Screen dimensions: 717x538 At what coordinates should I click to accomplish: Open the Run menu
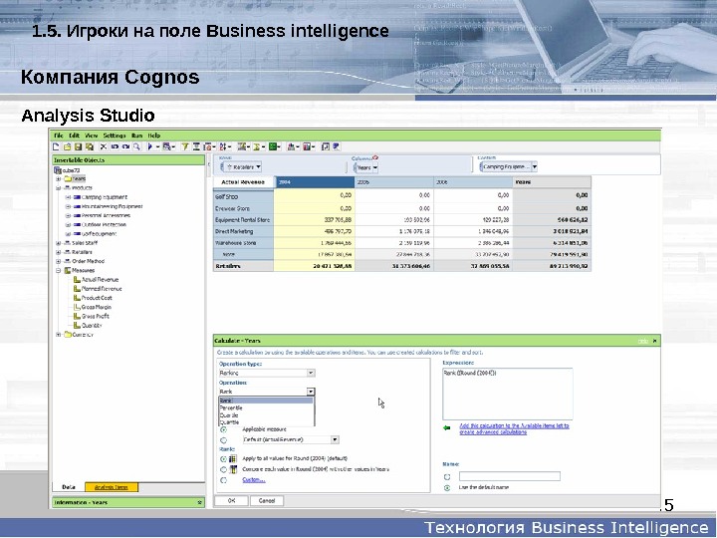click(x=136, y=135)
